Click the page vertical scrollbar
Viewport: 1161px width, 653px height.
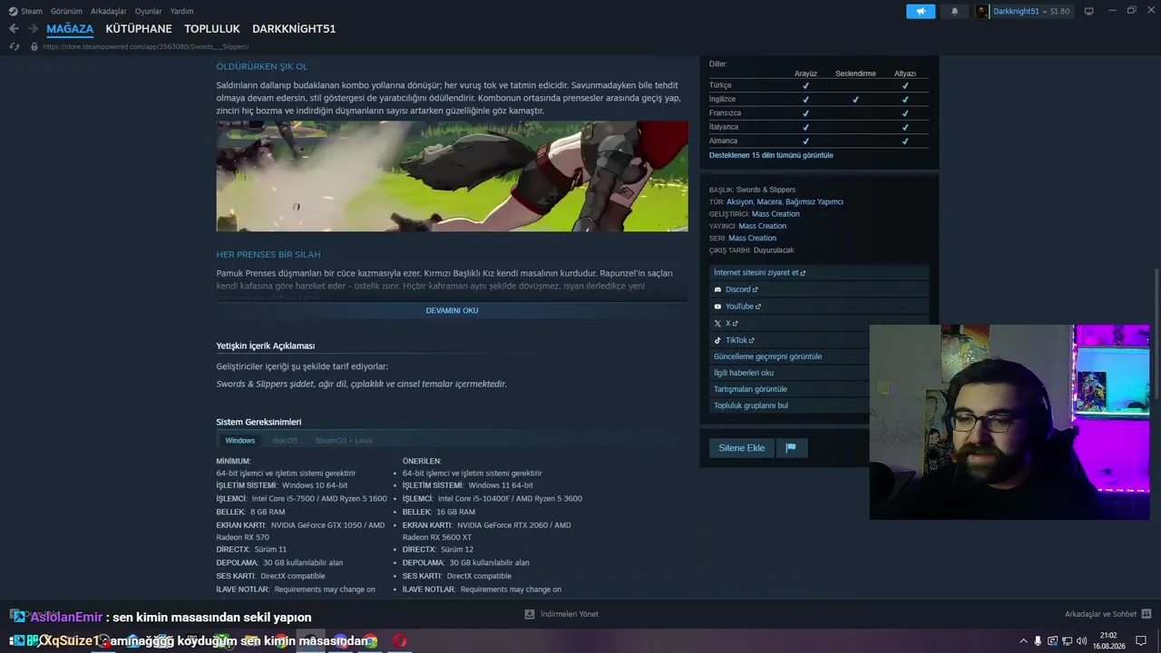(x=1156, y=332)
